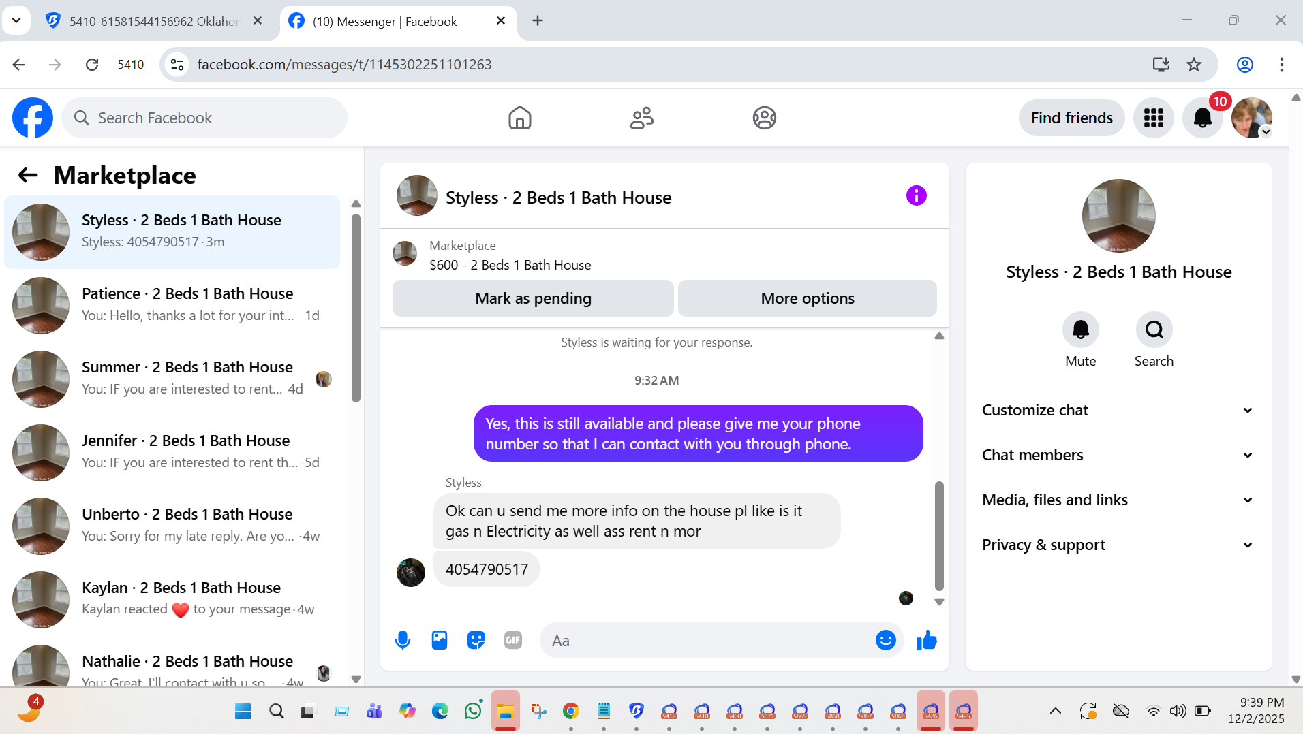Open the Unberto conversation
Viewport: 1303px width, 734px height.
coord(172,526)
